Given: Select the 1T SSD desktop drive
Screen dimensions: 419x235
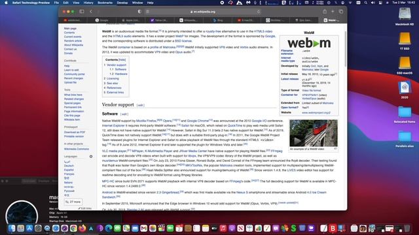Looking at the screenshot, I should coord(405,41).
